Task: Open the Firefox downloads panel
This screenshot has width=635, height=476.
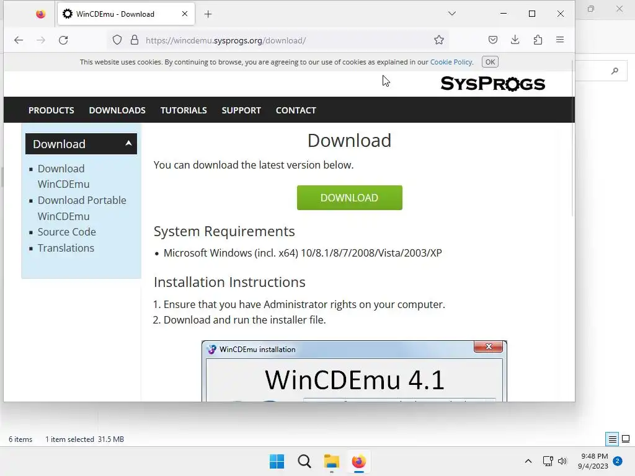Action: coord(515,40)
